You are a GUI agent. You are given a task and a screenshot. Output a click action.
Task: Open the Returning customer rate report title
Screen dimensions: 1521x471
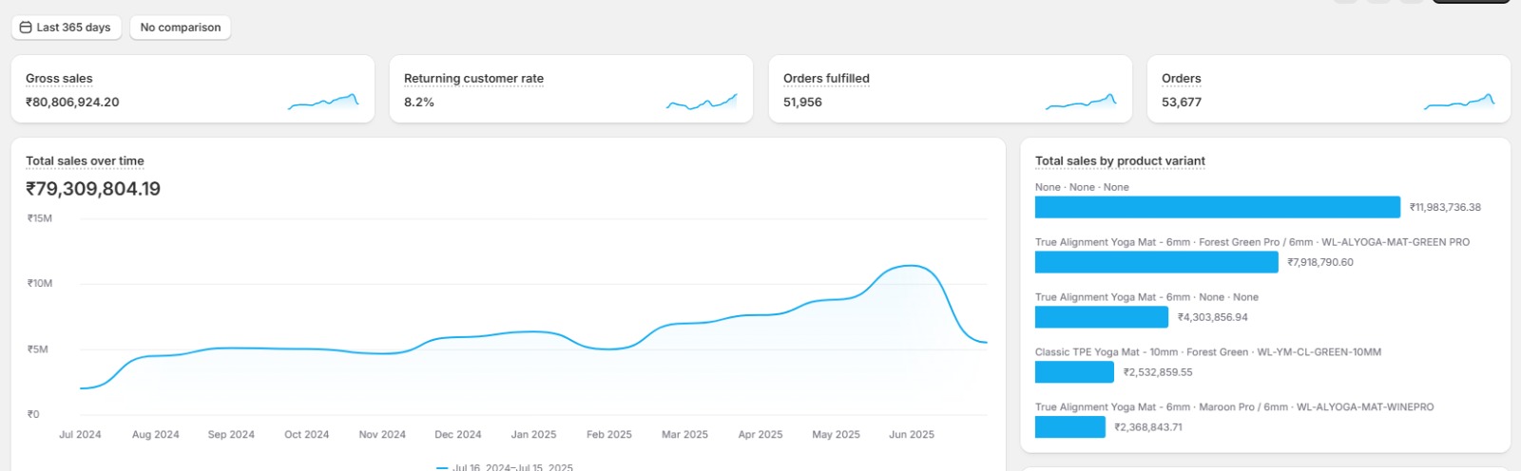point(473,79)
